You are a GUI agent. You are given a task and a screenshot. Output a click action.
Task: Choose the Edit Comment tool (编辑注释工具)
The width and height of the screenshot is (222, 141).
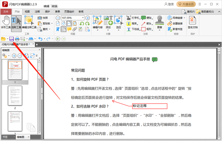(x=29, y=22)
